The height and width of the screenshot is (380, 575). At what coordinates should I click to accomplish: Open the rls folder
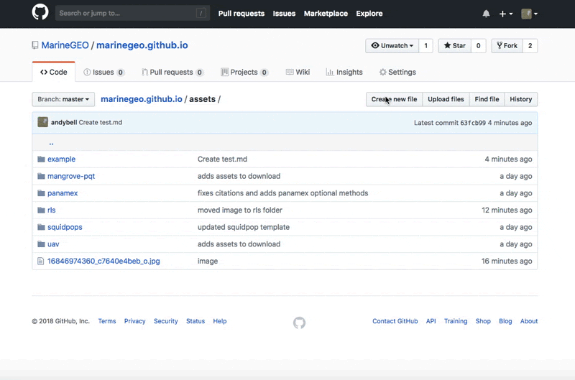[51, 210]
